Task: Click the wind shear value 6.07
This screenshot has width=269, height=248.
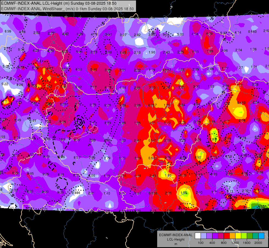Action: (x=15, y=190)
